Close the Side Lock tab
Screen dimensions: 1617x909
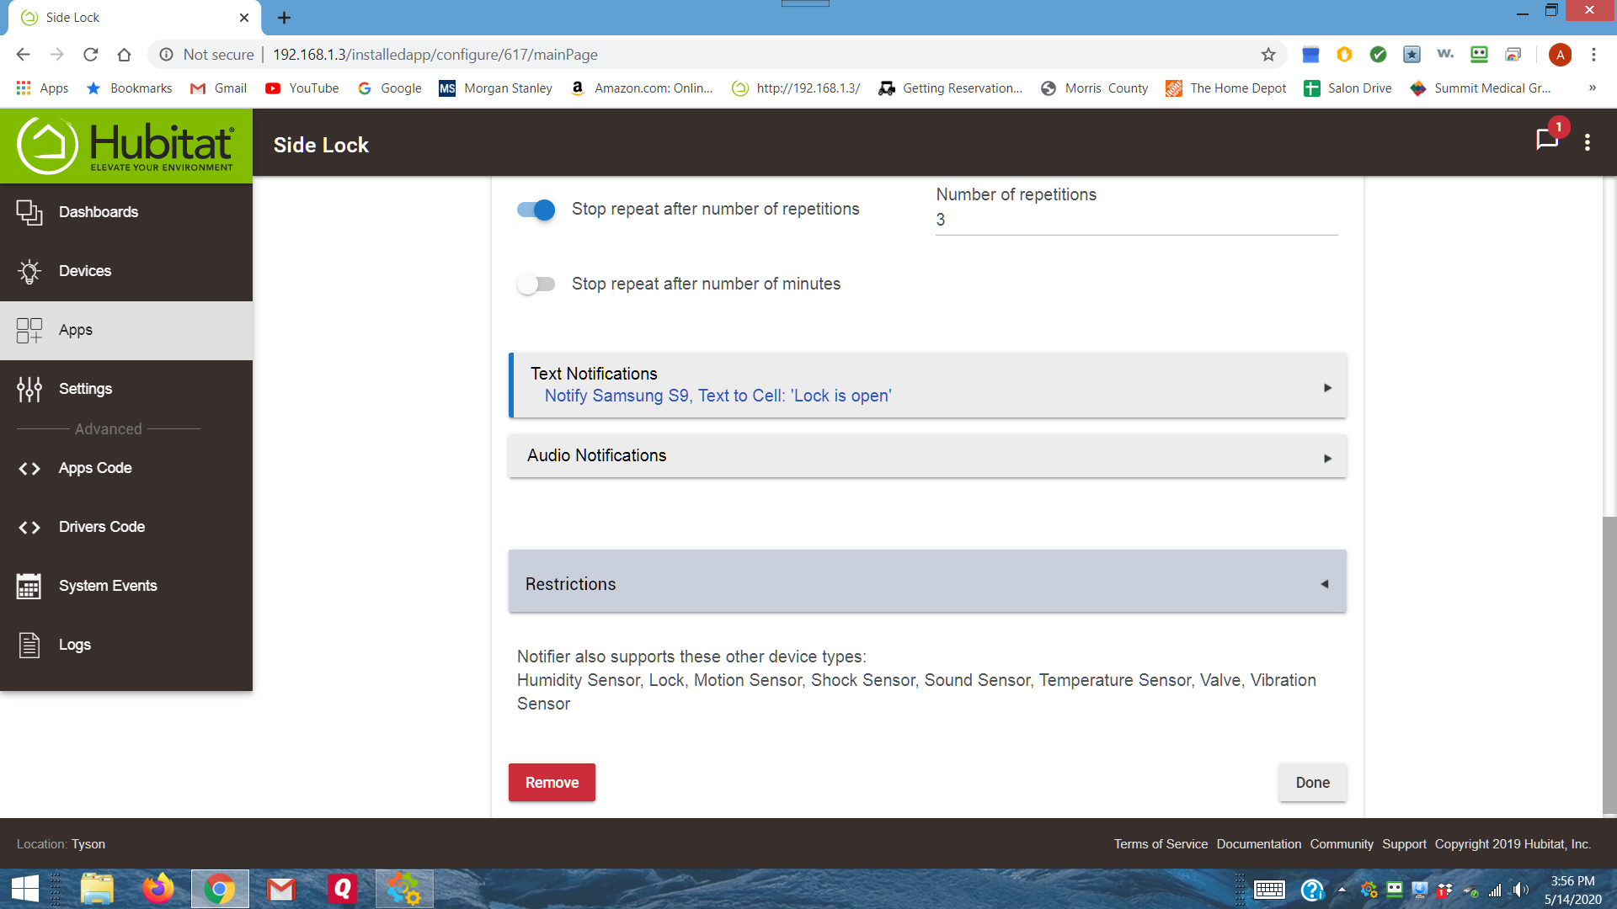[244, 18]
